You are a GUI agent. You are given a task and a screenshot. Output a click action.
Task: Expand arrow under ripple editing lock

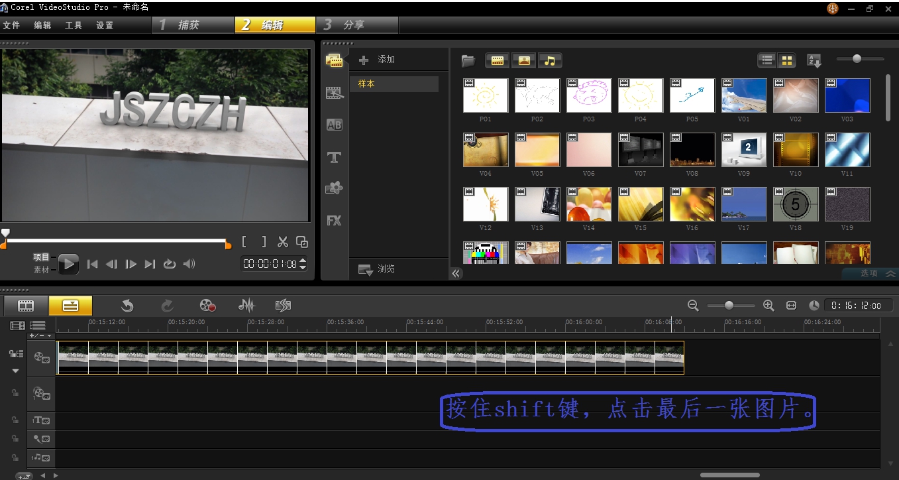tap(16, 371)
